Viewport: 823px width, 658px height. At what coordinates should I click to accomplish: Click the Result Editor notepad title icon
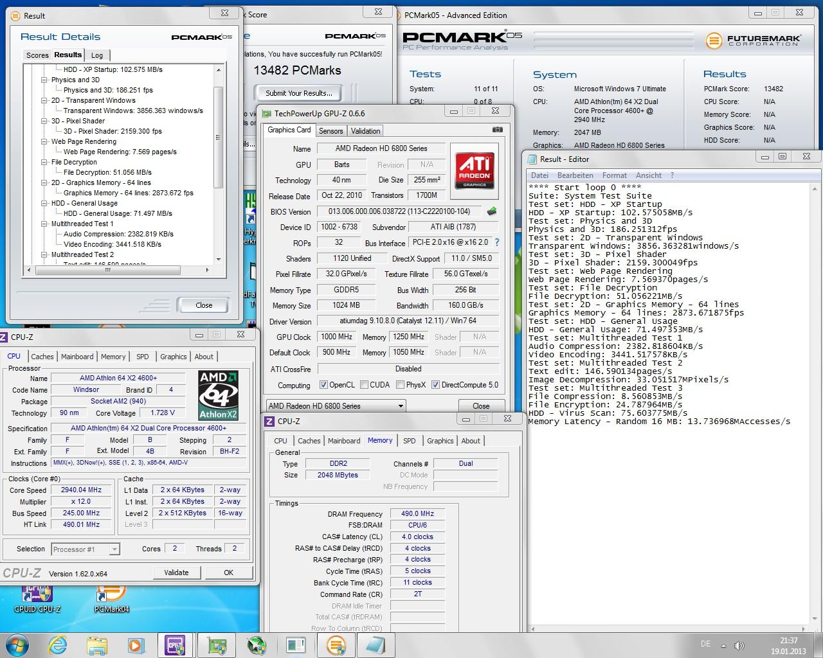point(532,159)
